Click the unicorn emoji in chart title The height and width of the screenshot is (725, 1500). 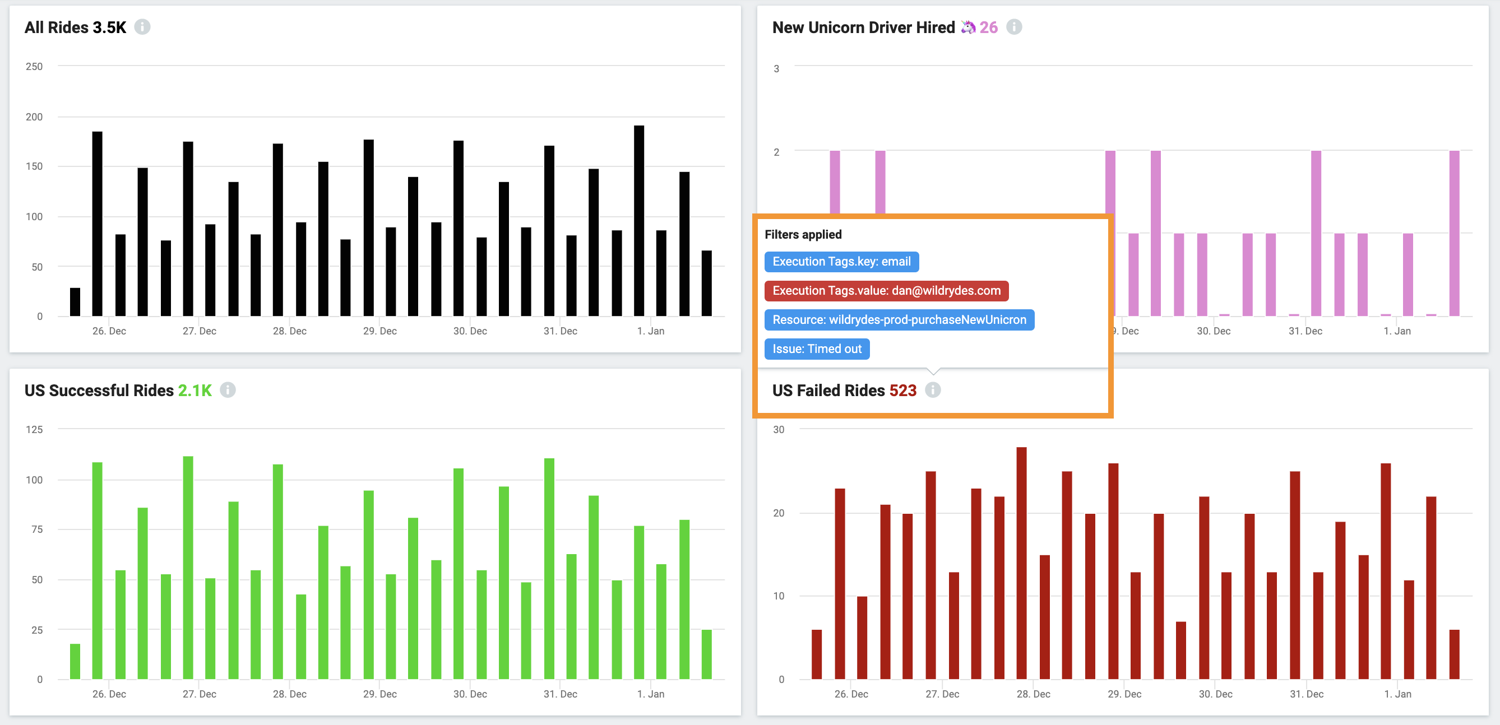pos(968,27)
